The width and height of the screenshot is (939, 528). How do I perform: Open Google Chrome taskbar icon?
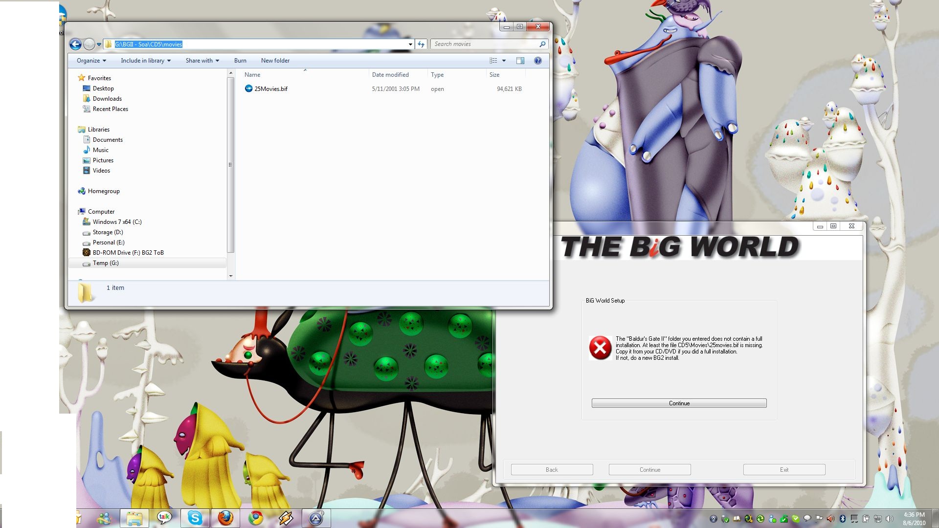(255, 518)
